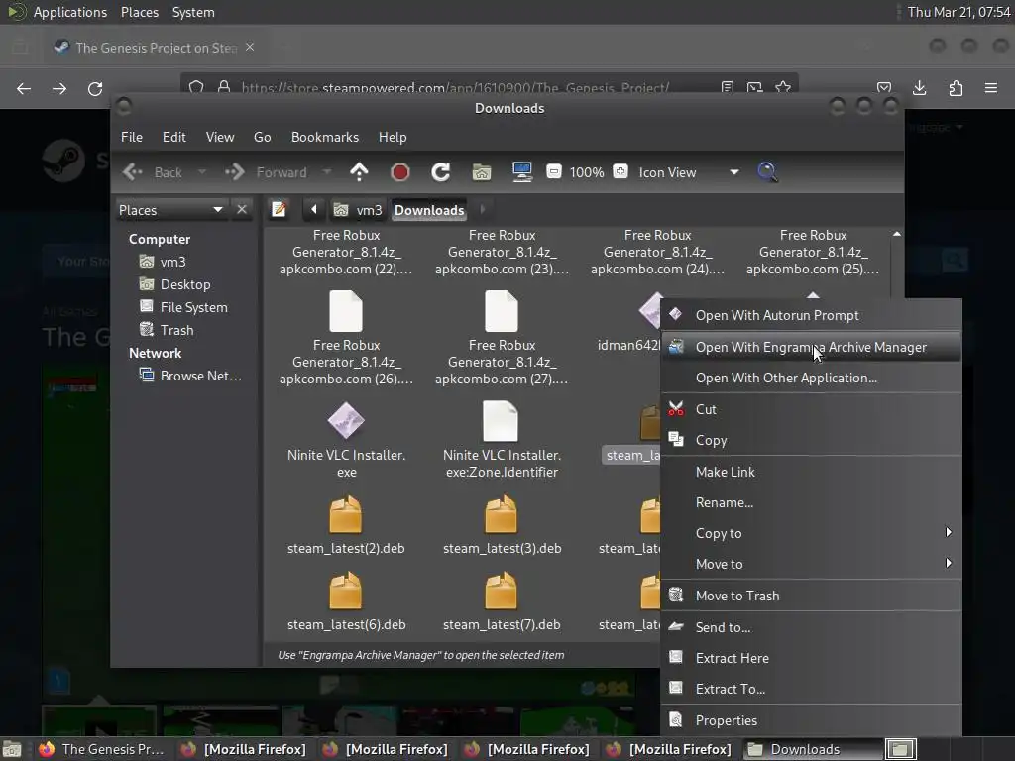Click the Downloads path bar button
This screenshot has height=761, width=1015.
(429, 210)
